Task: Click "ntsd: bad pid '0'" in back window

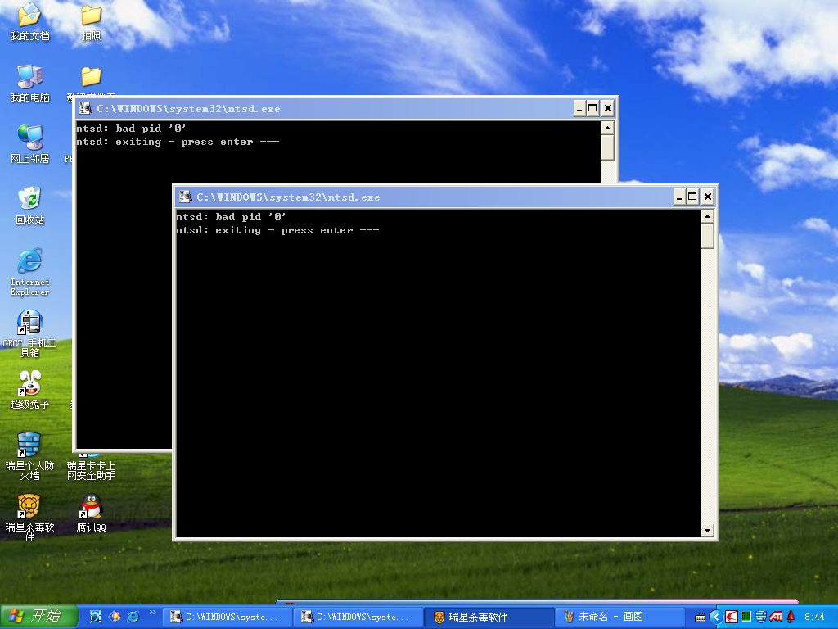Action: pyautogui.click(x=131, y=129)
